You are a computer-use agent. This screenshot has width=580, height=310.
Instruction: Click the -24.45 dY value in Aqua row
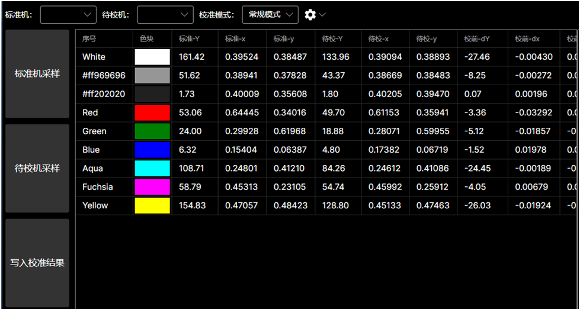(x=478, y=169)
